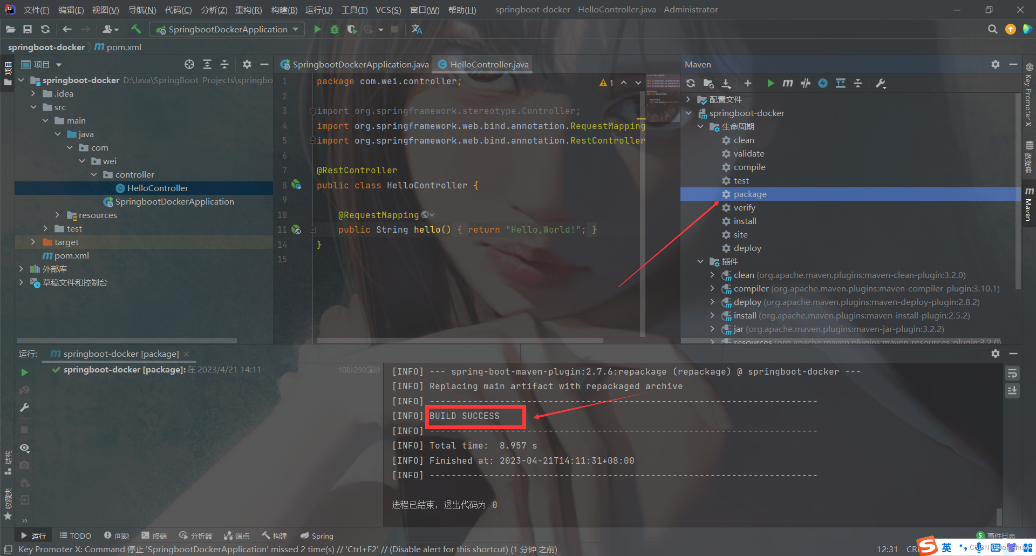Screen dimensions: 1036x556
Task: Add Maven project with plus icon
Action: coord(747,83)
